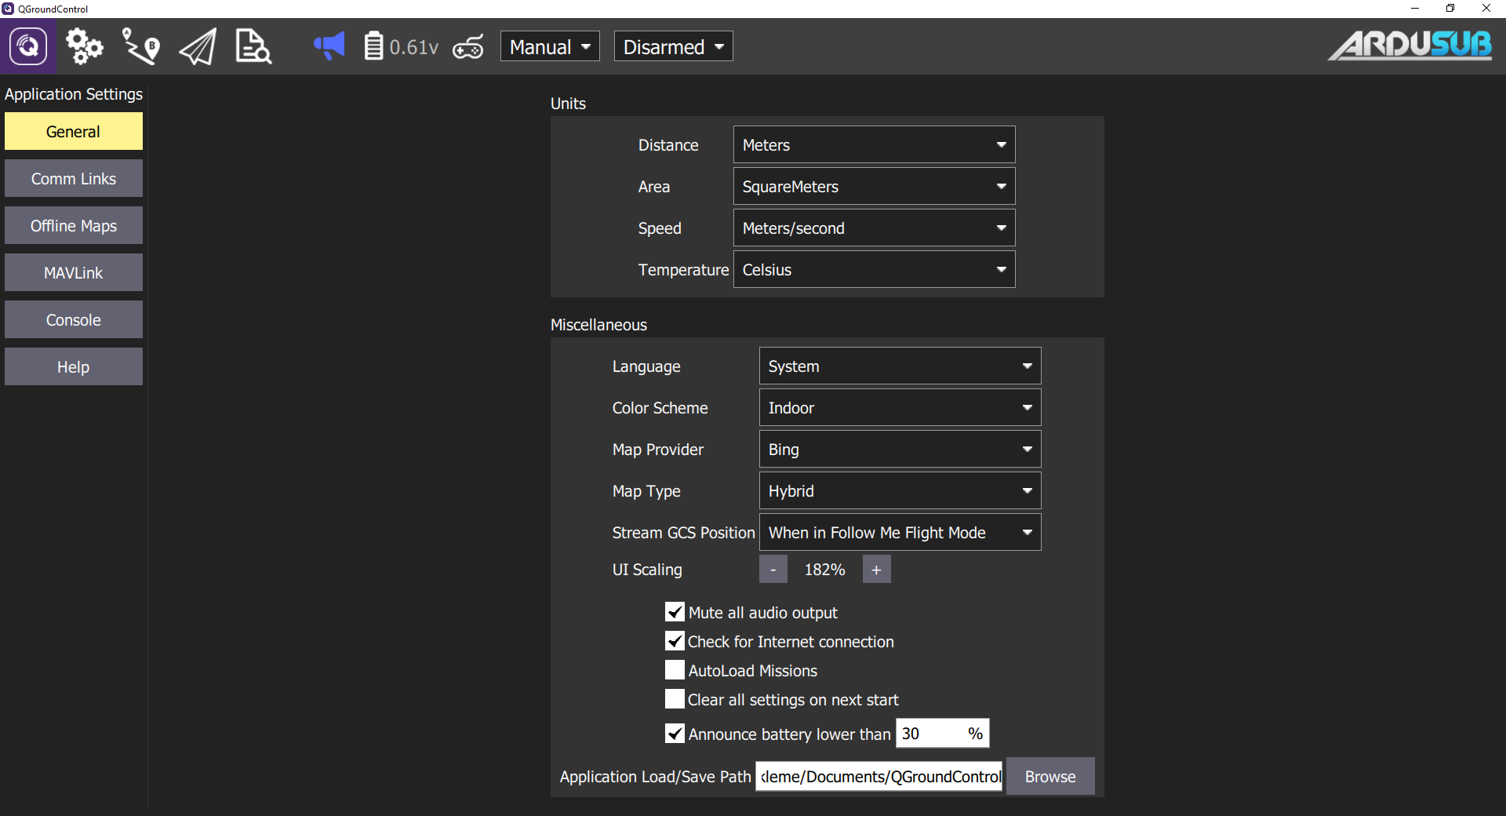Click the ArduSub logo
The width and height of the screenshot is (1506, 816).
tap(1410, 46)
